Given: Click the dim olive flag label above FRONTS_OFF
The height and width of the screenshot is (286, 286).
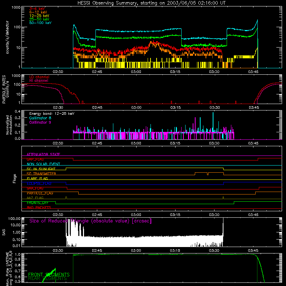Looking at the screenshot, I should point(35,198).
